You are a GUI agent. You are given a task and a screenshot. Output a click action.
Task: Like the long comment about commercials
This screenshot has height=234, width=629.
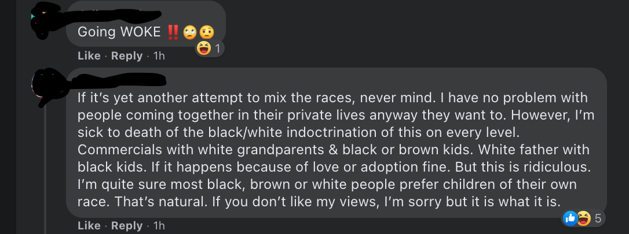pos(89,225)
